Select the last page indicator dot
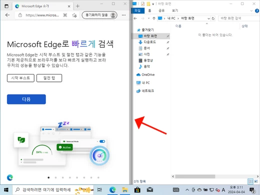 (98, 177)
